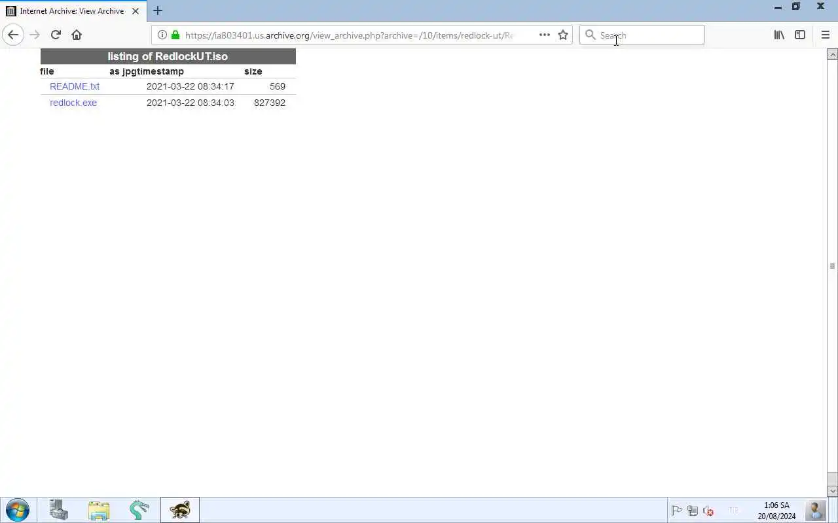Image resolution: width=838 pixels, height=523 pixels.
Task: Open the computer management taskbar icon
Action: (58, 510)
